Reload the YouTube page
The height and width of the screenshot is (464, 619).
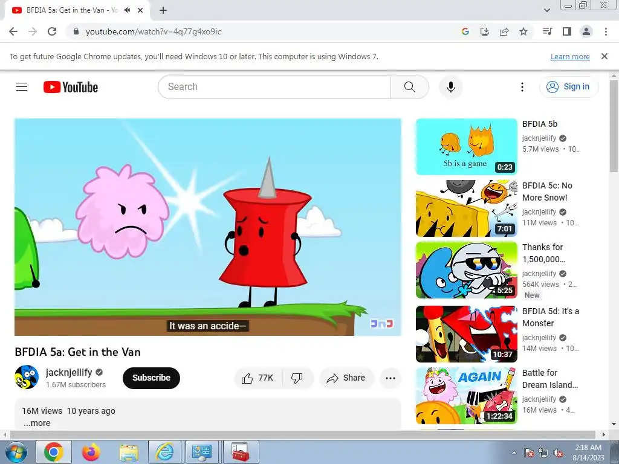tap(52, 31)
